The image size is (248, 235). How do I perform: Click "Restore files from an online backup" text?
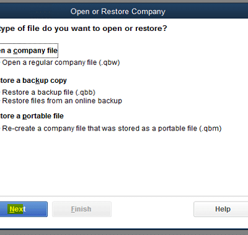(62, 101)
